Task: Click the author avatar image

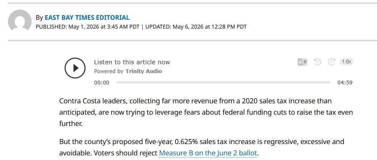Action: 20,21
